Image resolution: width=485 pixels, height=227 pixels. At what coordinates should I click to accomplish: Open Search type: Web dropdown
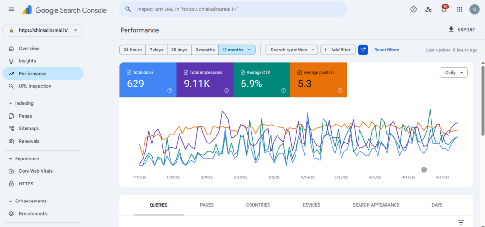click(x=292, y=50)
